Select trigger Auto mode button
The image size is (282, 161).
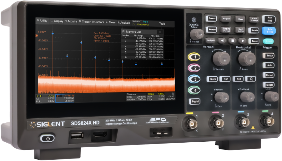[269, 65]
